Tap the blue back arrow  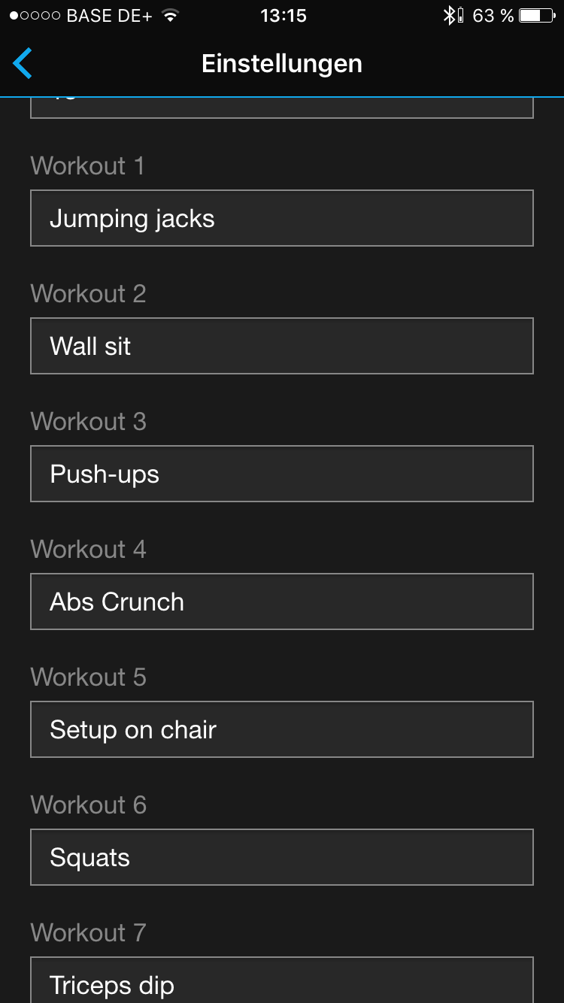point(23,63)
